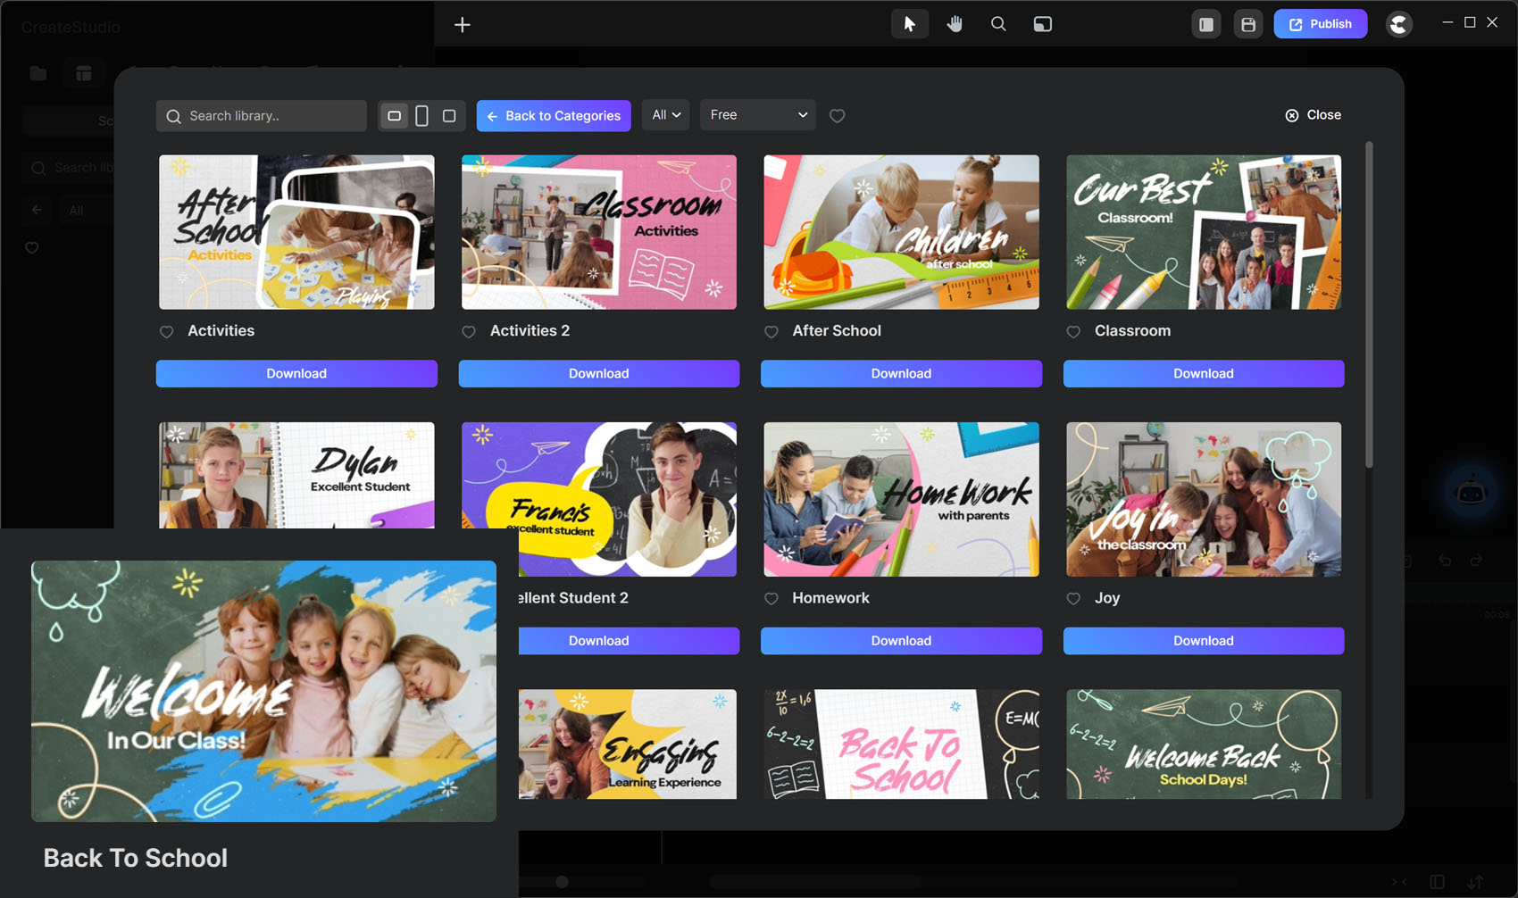Favorite the Homework template heart

tap(772, 599)
